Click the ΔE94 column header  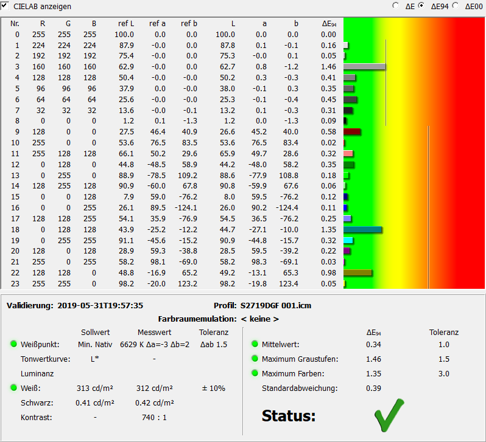329,24
